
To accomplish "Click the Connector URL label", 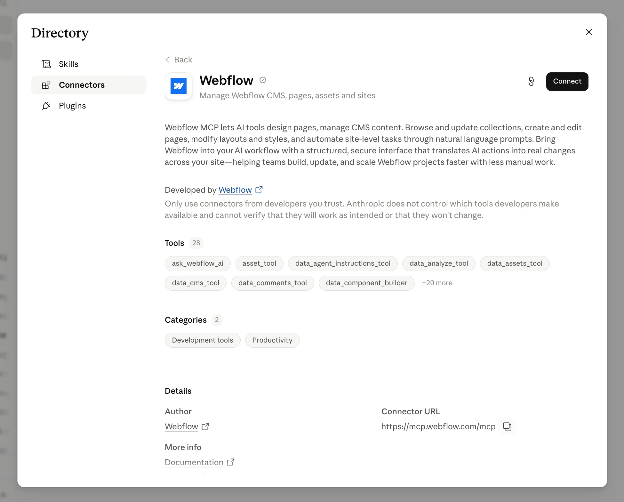I will [x=411, y=411].
